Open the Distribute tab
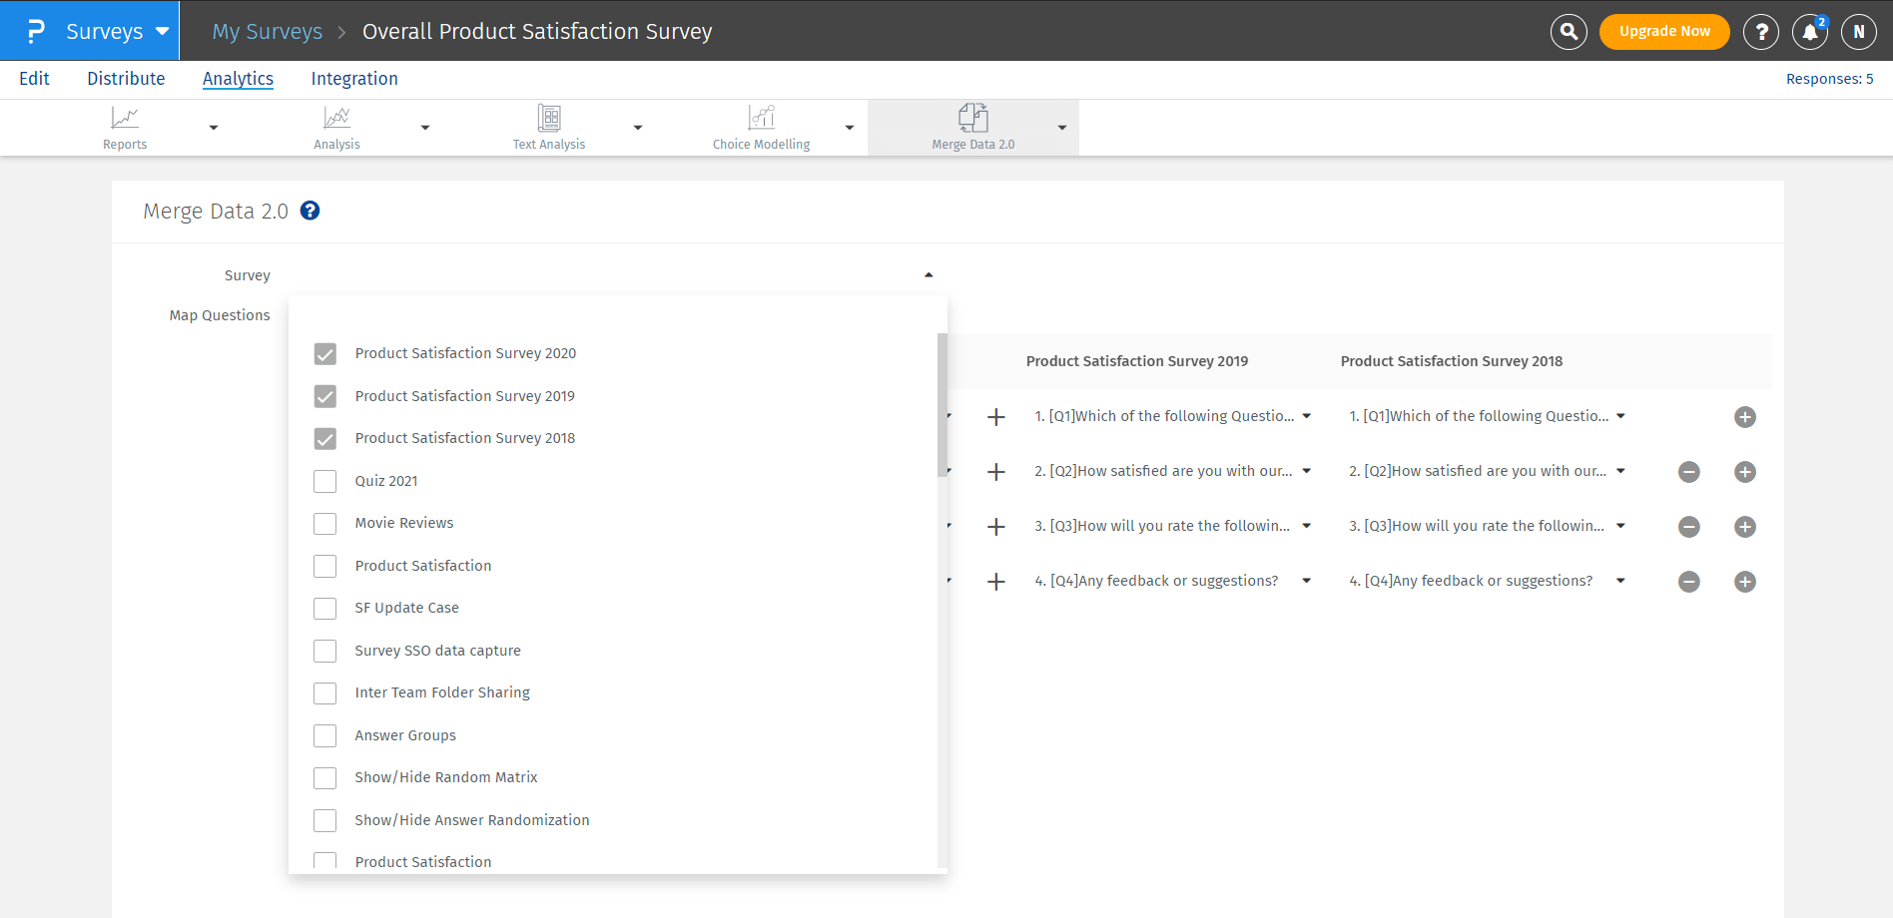The width and height of the screenshot is (1893, 918). point(126,79)
